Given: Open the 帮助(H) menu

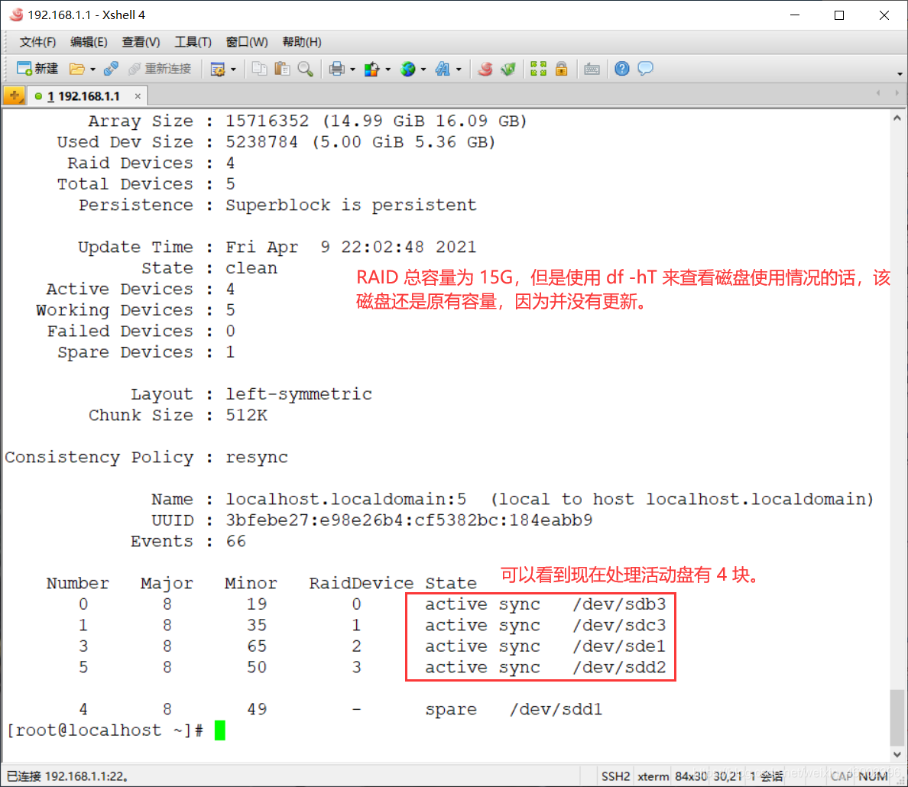Looking at the screenshot, I should (x=302, y=42).
